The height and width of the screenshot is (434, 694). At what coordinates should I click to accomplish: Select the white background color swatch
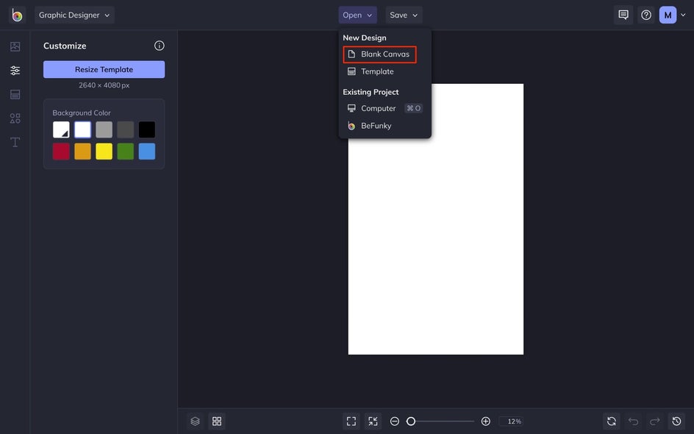(83, 129)
